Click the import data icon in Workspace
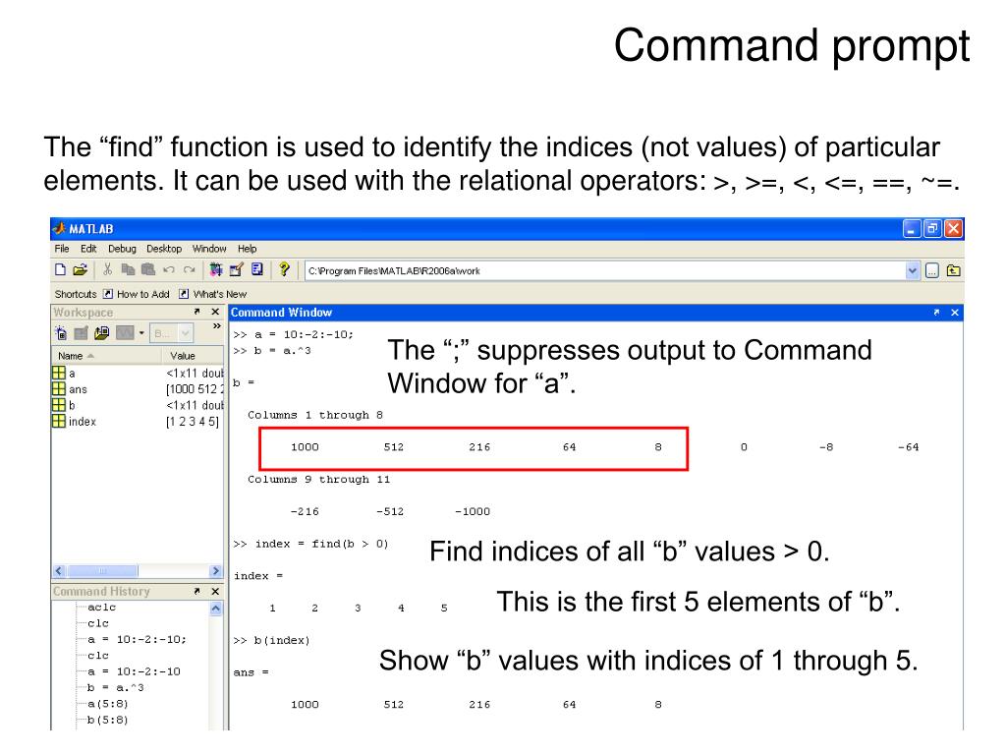This screenshot has height=755, width=1006. click(x=102, y=332)
